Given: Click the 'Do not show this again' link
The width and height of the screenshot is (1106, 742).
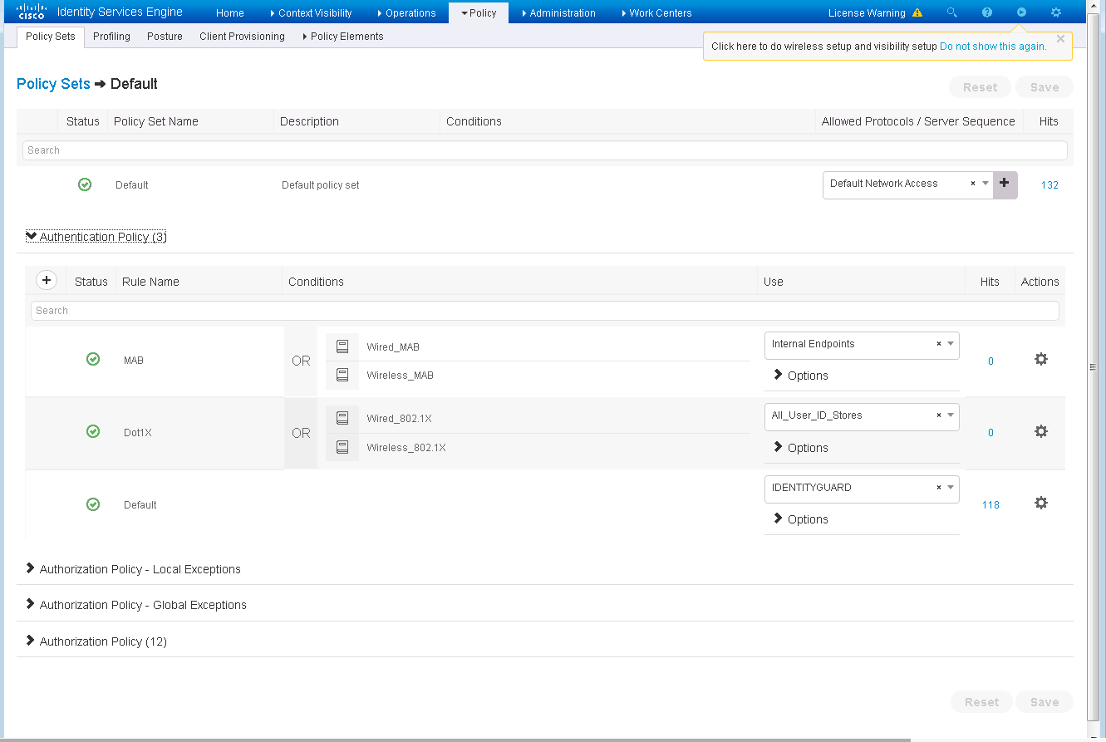Looking at the screenshot, I should [x=993, y=47].
